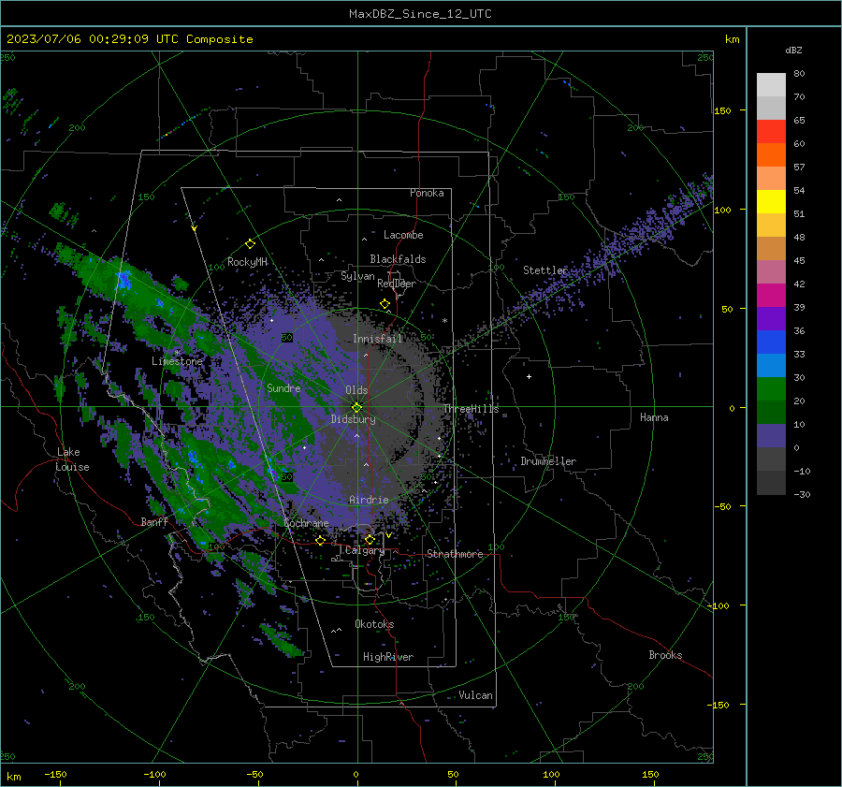The image size is (842, 787).
Task: Click the 2023/07/06 00:29:09 UTC Composite timestamp
Action: [129, 39]
